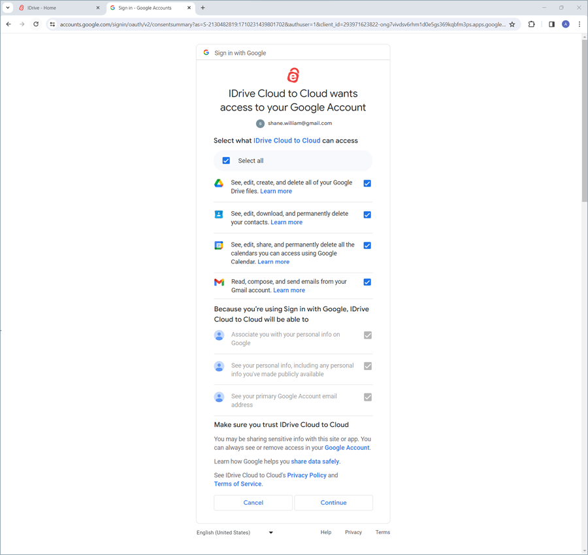Click the browser back arrow
588x555 pixels.
point(8,24)
